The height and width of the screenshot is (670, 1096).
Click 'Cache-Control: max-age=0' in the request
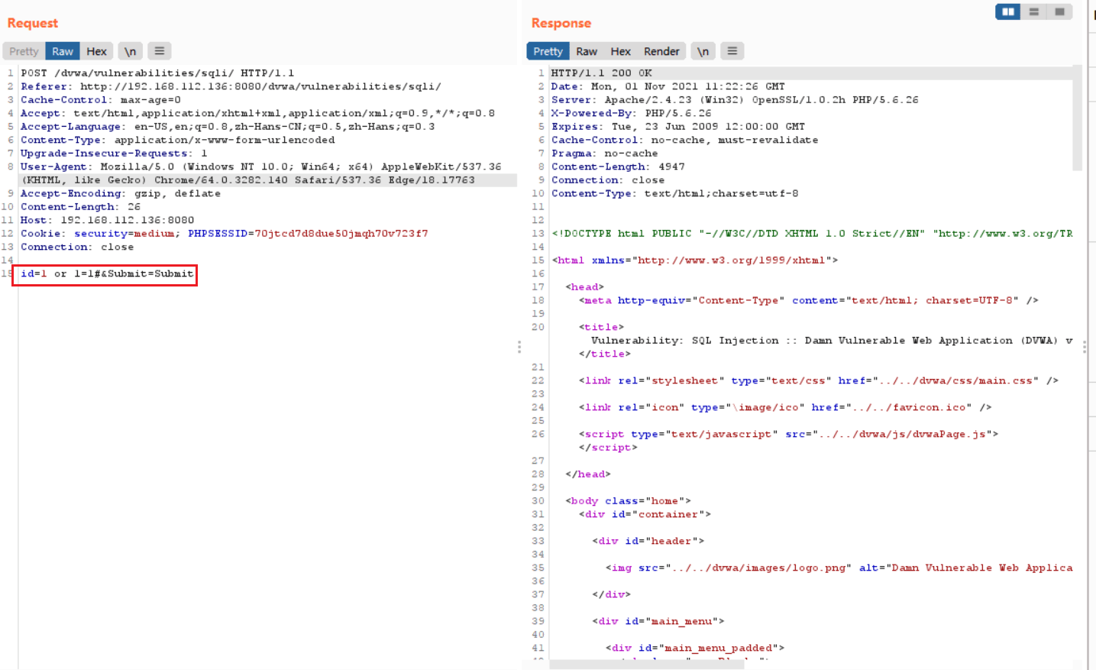click(101, 100)
